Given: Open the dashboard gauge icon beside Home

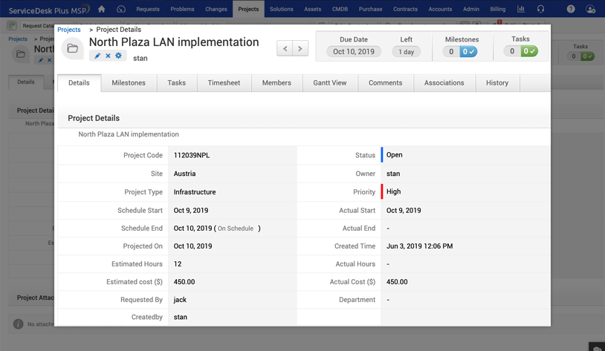Looking at the screenshot, I should click(121, 9).
